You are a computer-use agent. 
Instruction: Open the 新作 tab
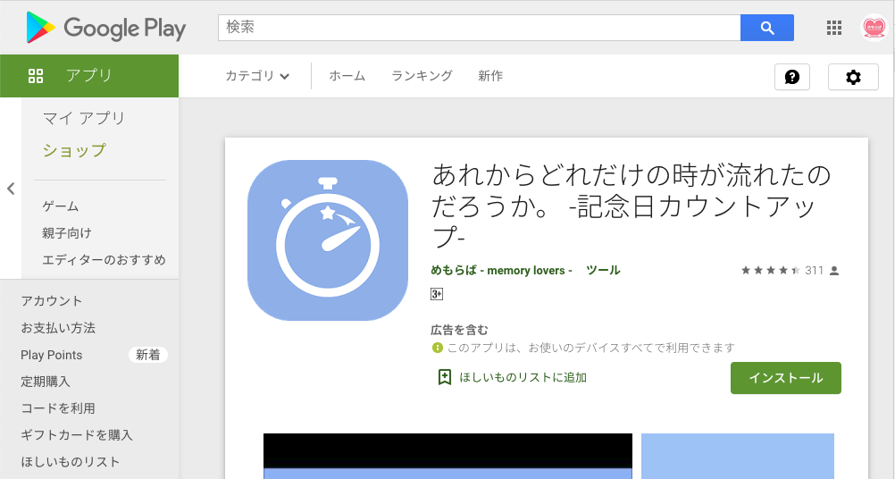click(x=490, y=76)
